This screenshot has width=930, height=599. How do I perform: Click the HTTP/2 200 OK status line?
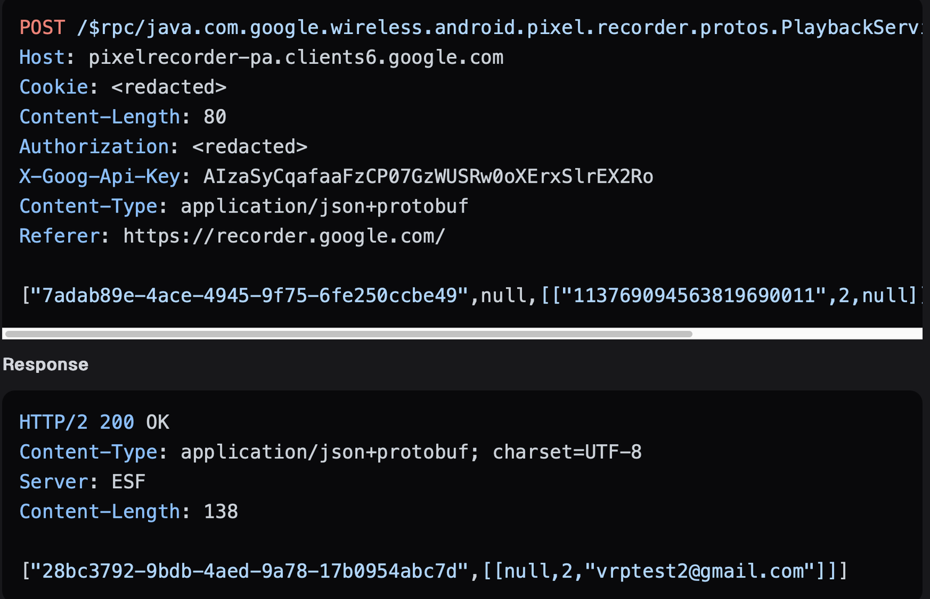click(x=94, y=422)
